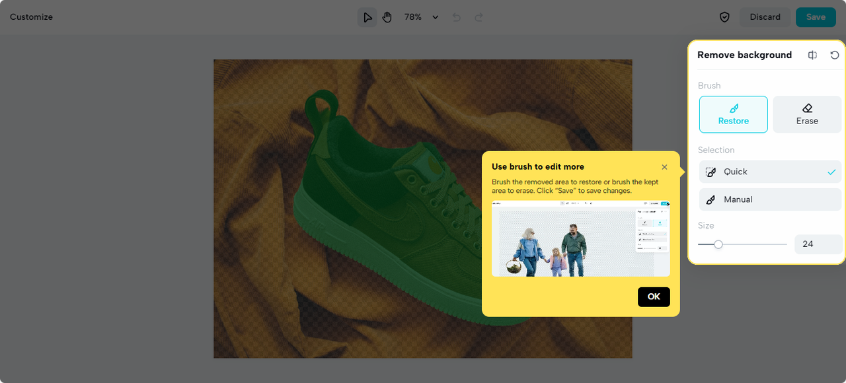Image resolution: width=846 pixels, height=383 pixels.
Task: Click the tutorial preview image in the tip
Action: click(581, 238)
